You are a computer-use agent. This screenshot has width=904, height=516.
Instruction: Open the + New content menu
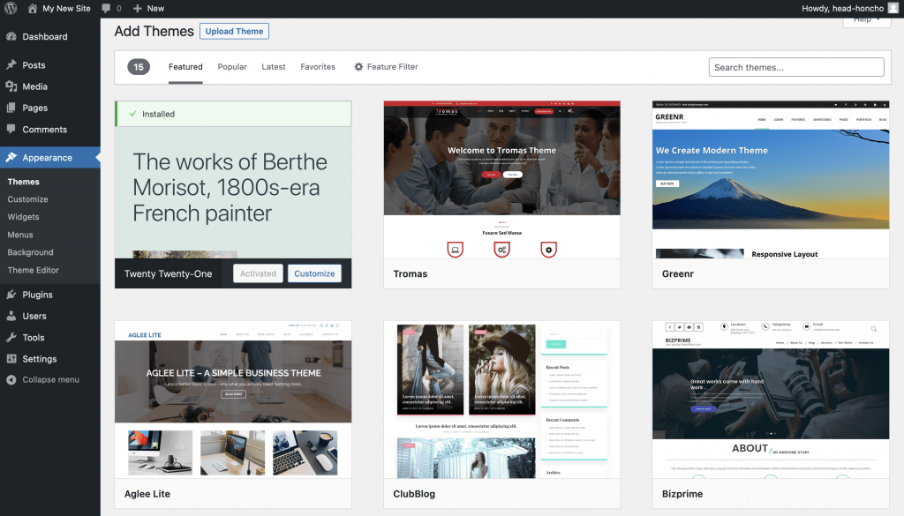[148, 8]
